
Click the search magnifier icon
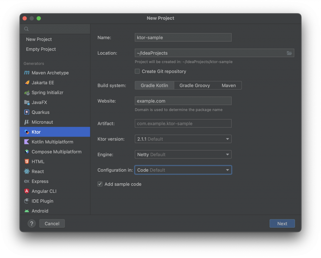coord(26,29)
